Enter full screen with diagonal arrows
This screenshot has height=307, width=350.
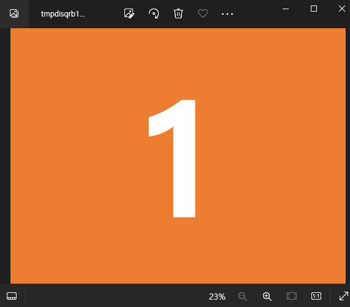pos(344,296)
